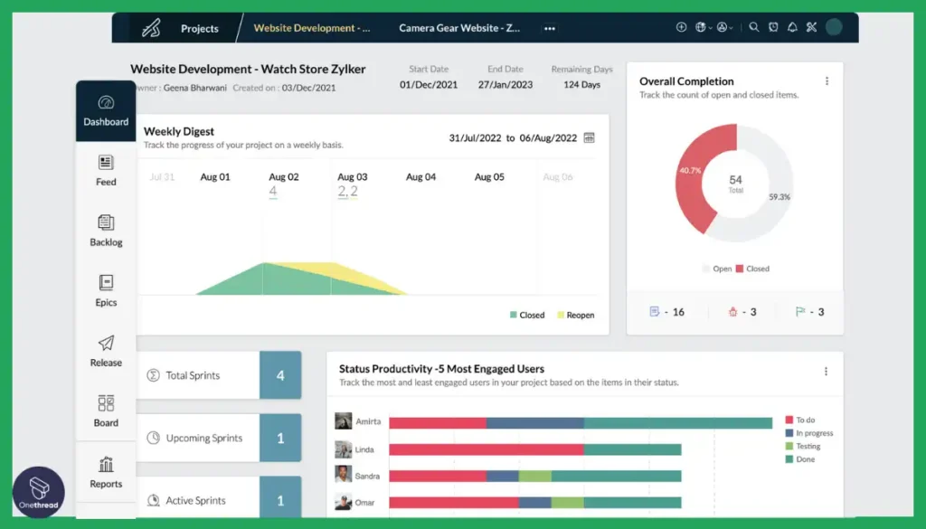Toggle the Testing legend entry
The width and height of the screenshot is (926, 529).
pyautogui.click(x=803, y=446)
